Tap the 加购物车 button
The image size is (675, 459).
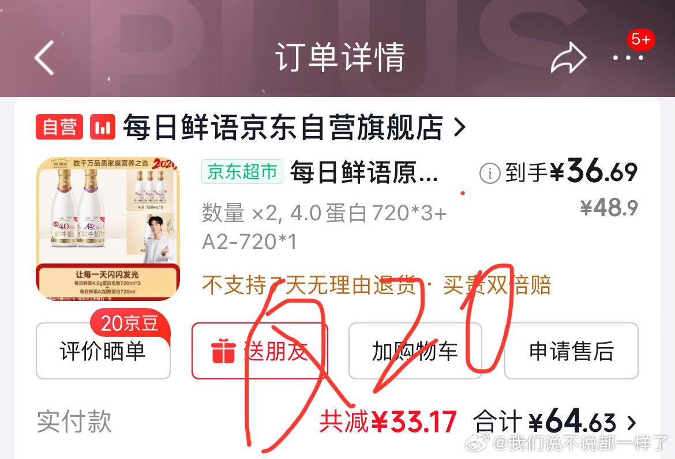pyautogui.click(x=415, y=351)
